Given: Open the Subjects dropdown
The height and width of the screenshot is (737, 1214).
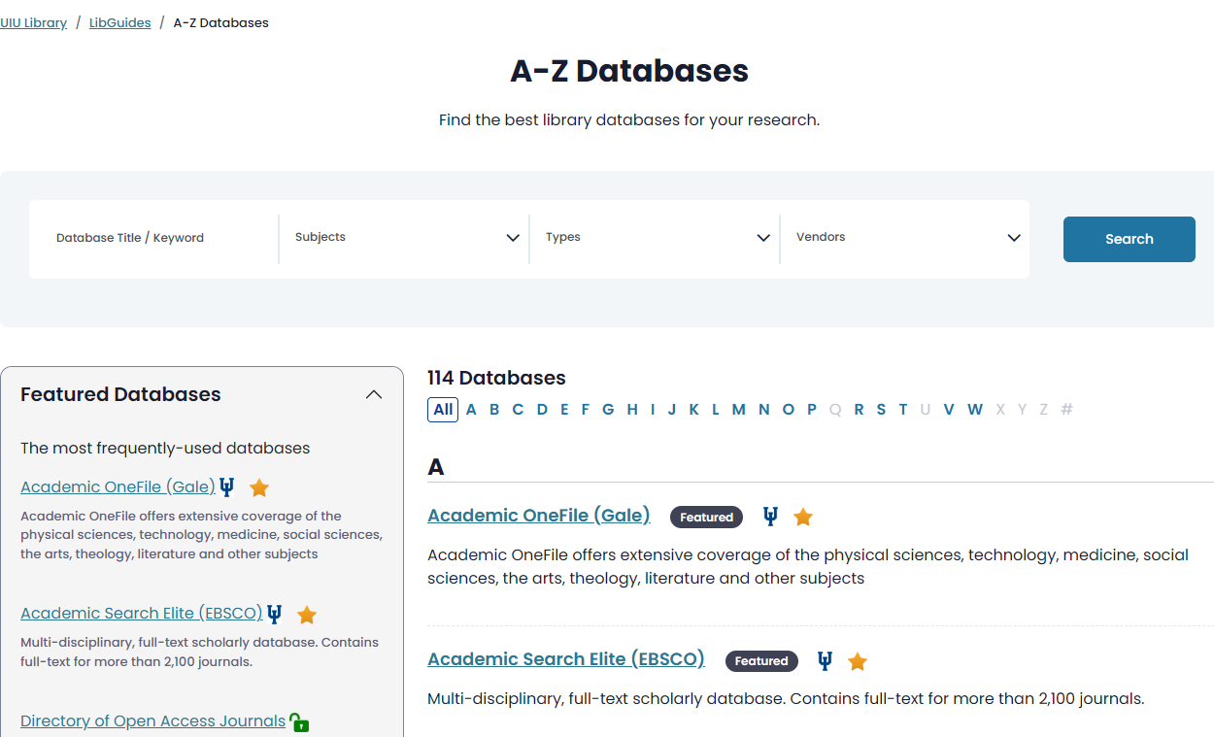Looking at the screenshot, I should (404, 238).
